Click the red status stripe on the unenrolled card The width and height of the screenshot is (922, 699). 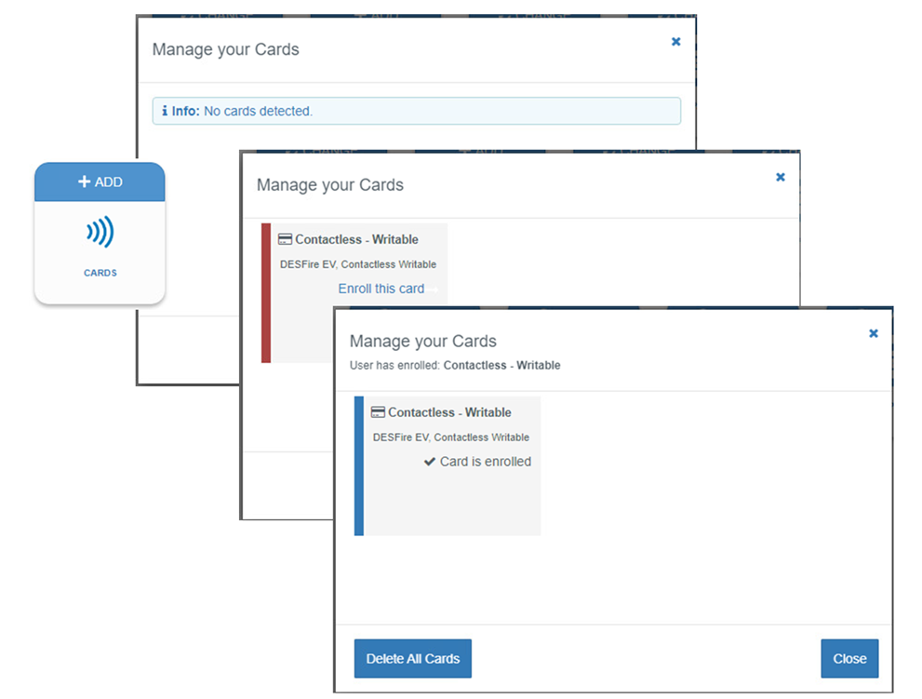pos(266,292)
